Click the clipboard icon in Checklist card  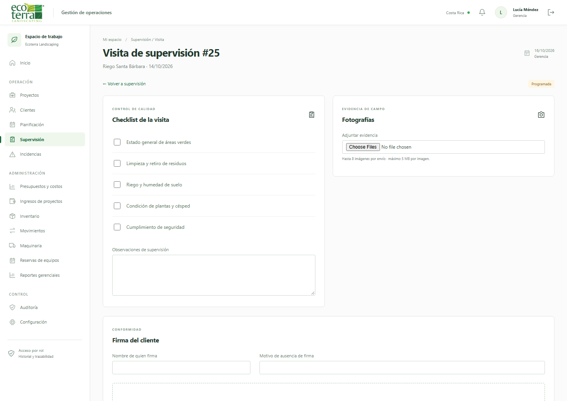click(311, 115)
